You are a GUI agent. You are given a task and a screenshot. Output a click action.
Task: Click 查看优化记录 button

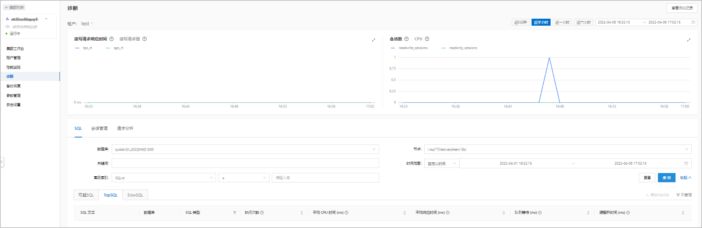[682, 8]
